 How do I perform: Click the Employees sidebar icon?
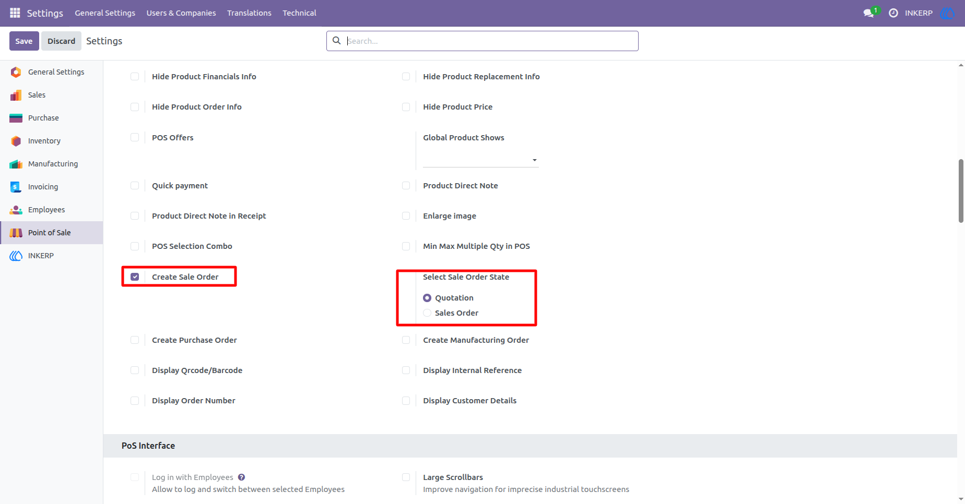point(16,210)
